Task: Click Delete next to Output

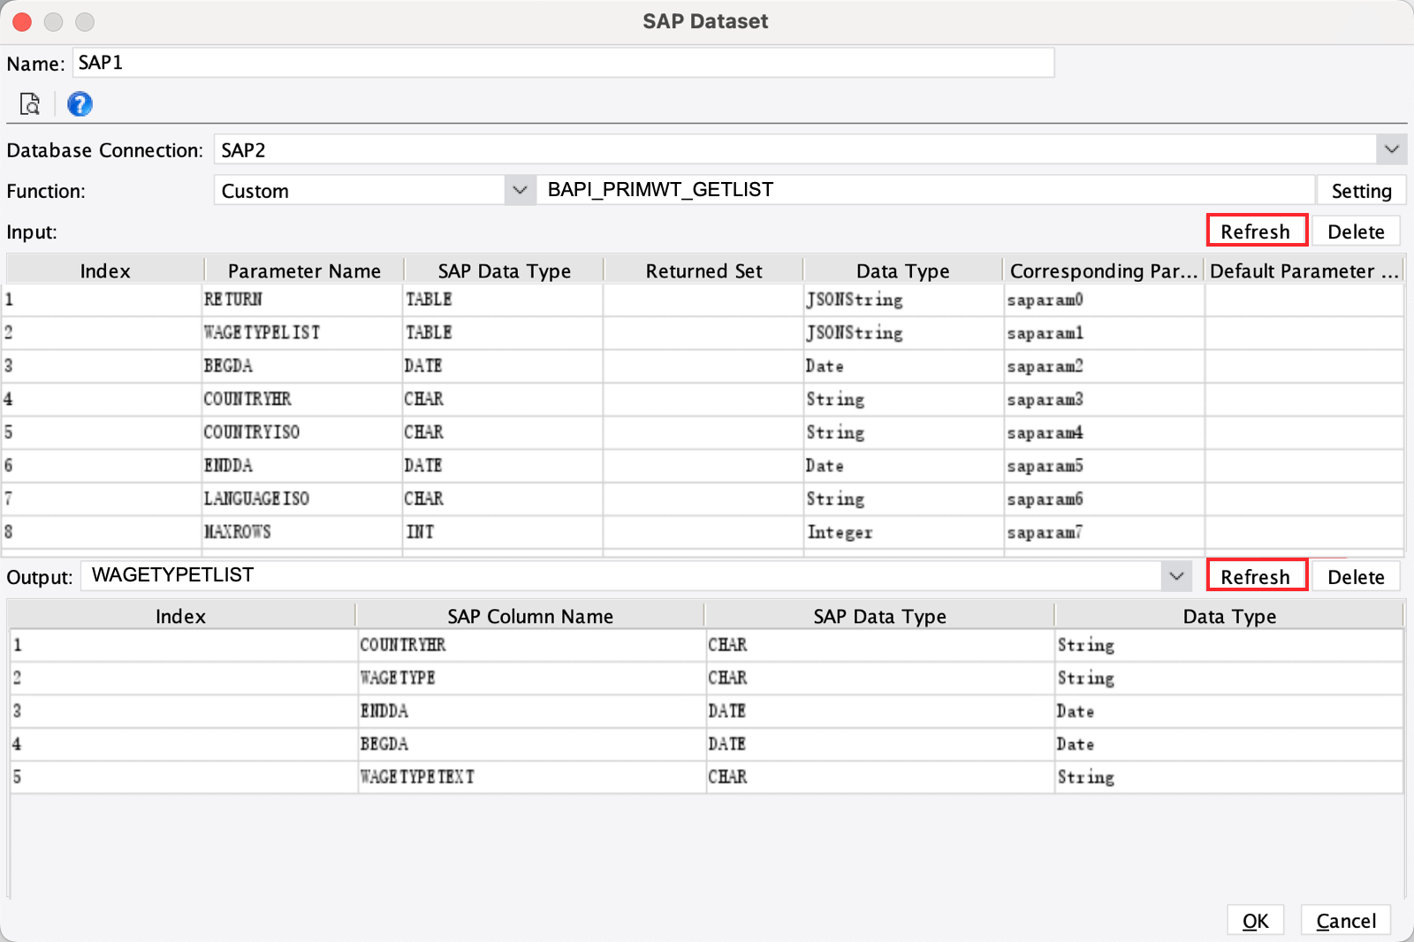Action: point(1356,576)
